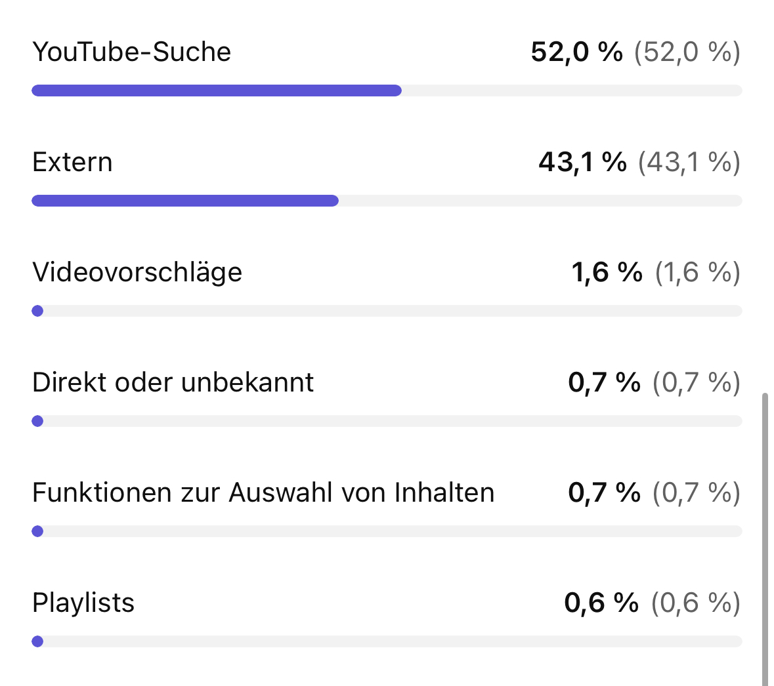Click the gray (52,0 %) comparison value

[687, 52]
